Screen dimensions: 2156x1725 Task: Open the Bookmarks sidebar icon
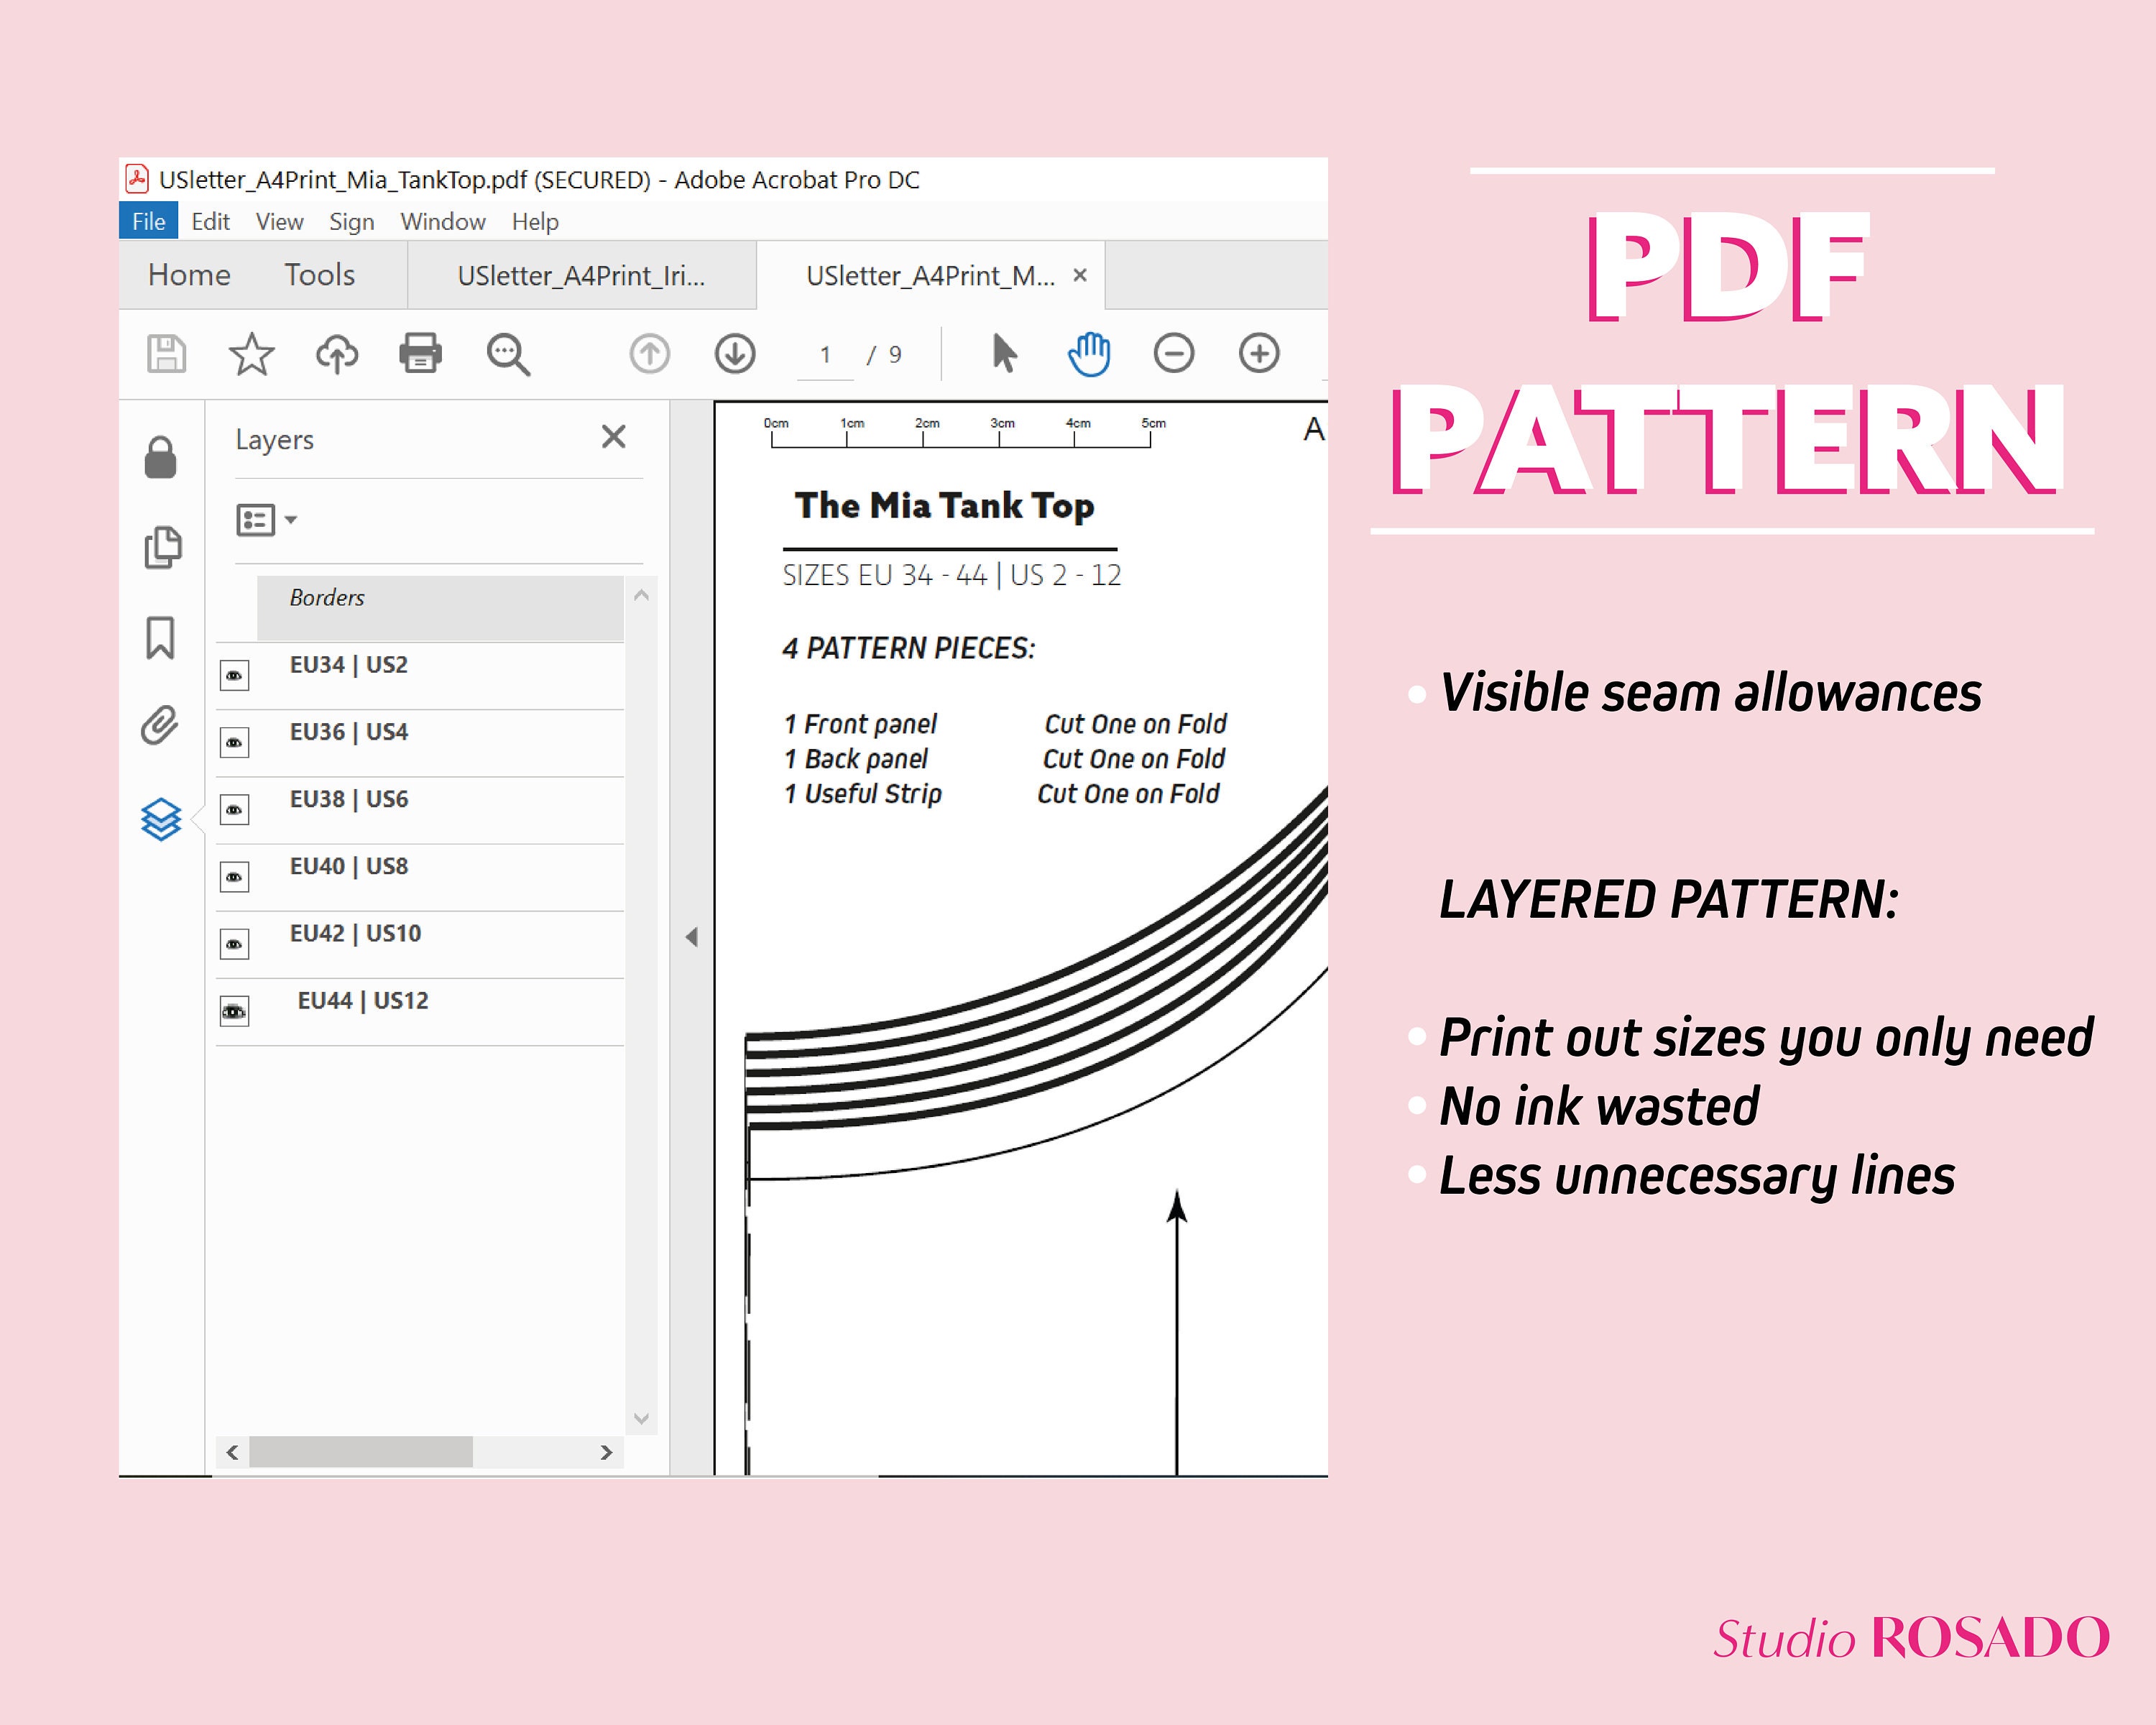tap(160, 637)
